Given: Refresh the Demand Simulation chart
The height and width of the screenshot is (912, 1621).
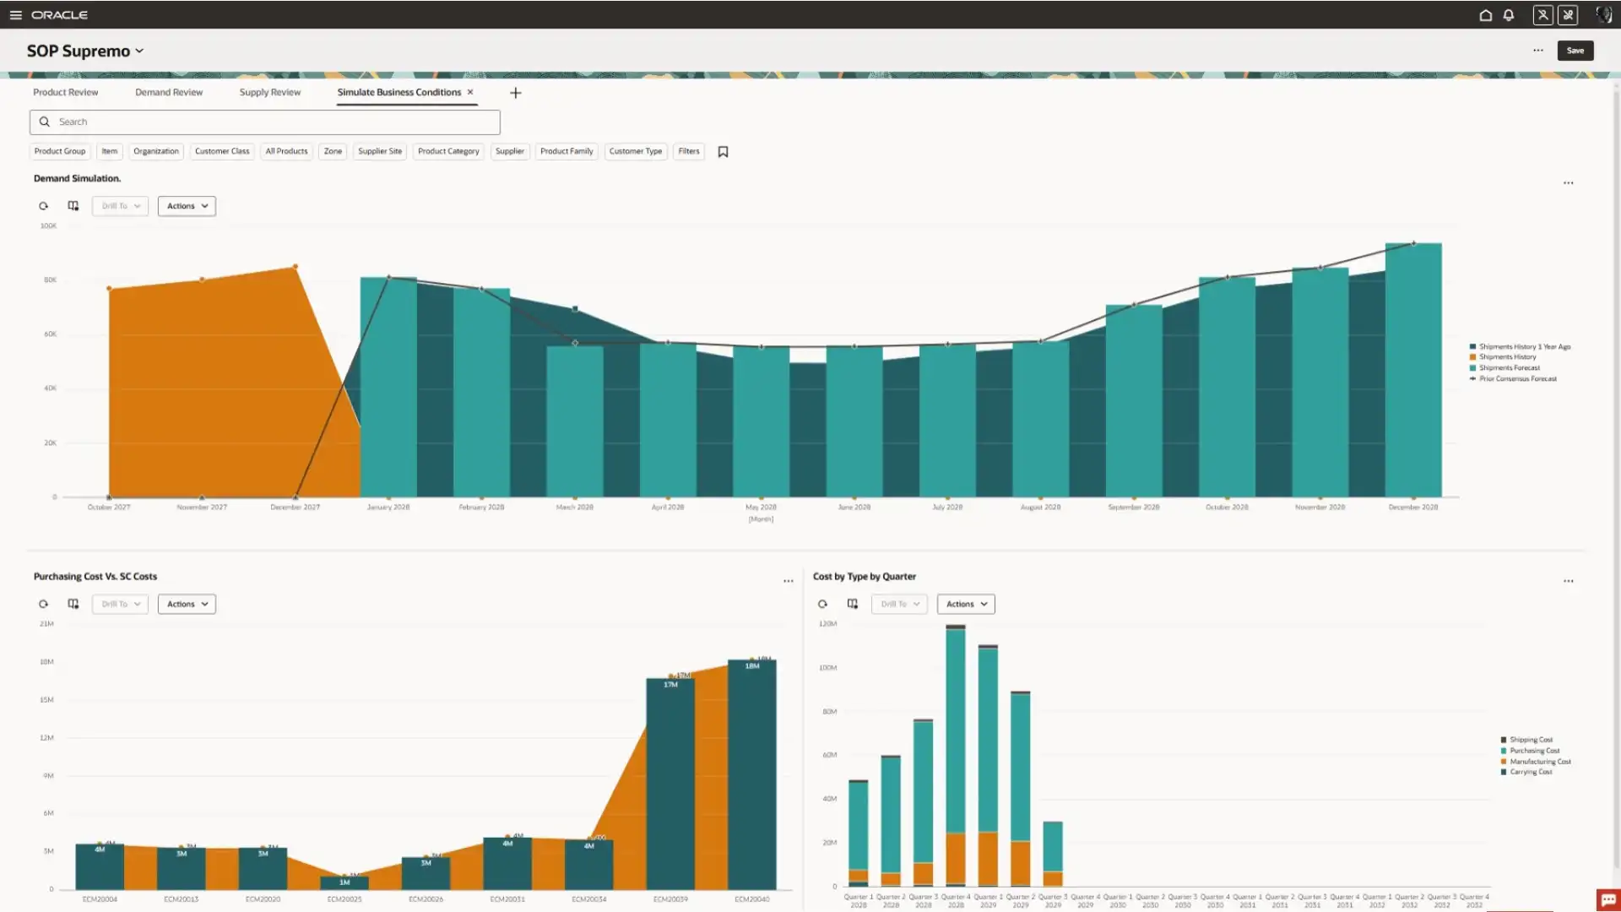Looking at the screenshot, I should click(x=43, y=206).
